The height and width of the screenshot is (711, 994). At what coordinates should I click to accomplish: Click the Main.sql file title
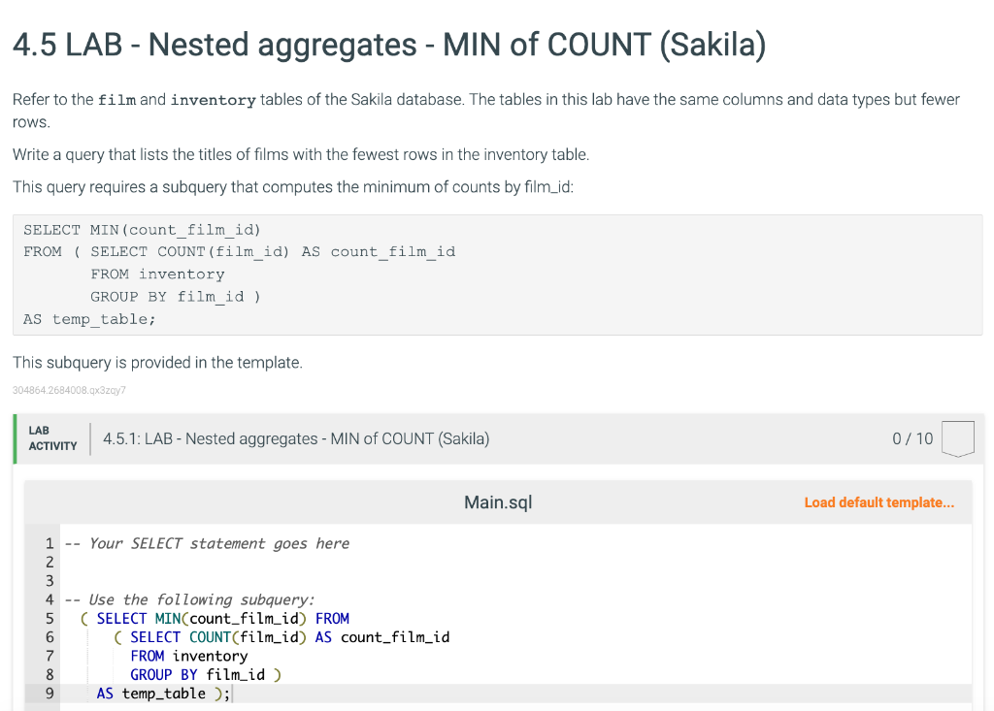tap(498, 502)
